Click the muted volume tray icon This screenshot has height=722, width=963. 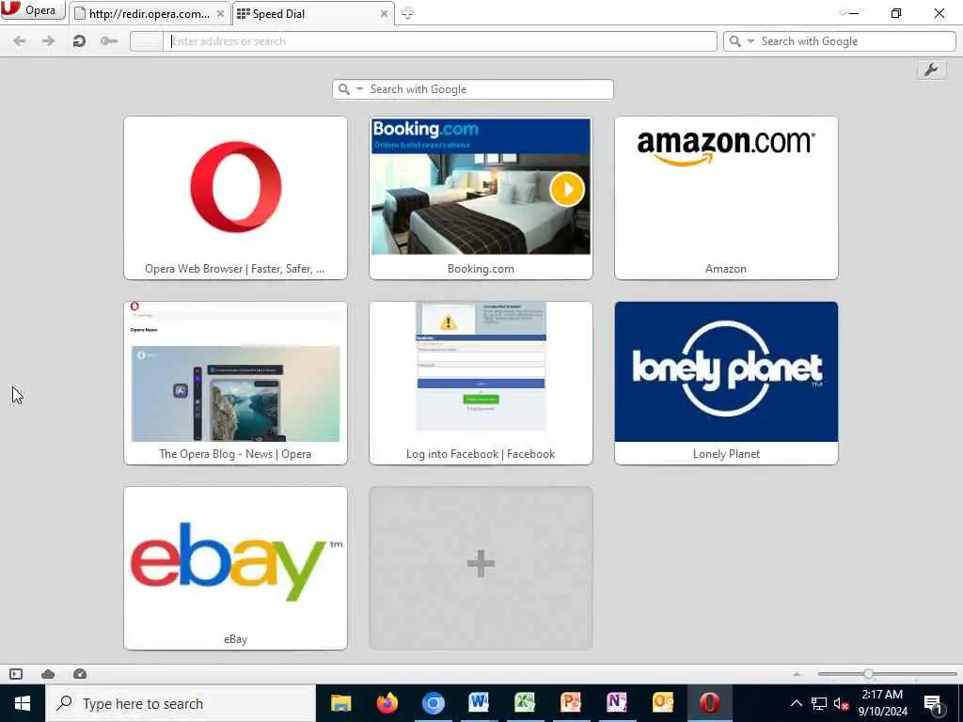[841, 703]
